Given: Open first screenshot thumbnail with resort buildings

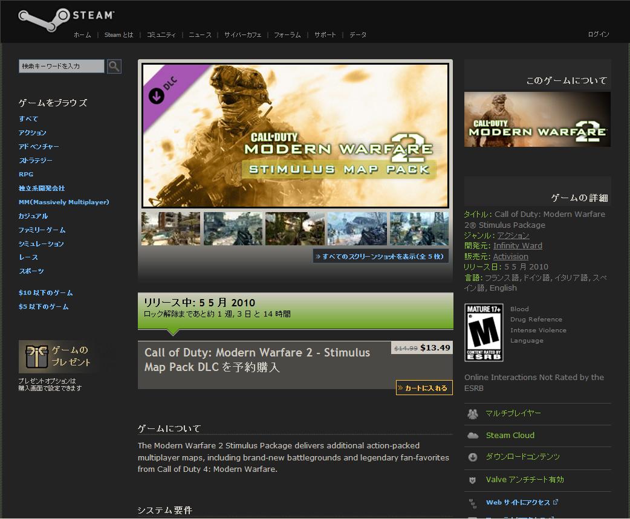Looking at the screenshot, I should pos(170,228).
